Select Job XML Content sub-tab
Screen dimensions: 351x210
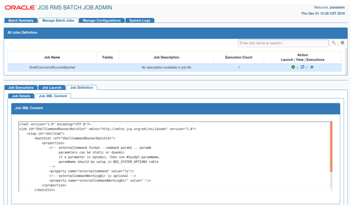pos(53,96)
